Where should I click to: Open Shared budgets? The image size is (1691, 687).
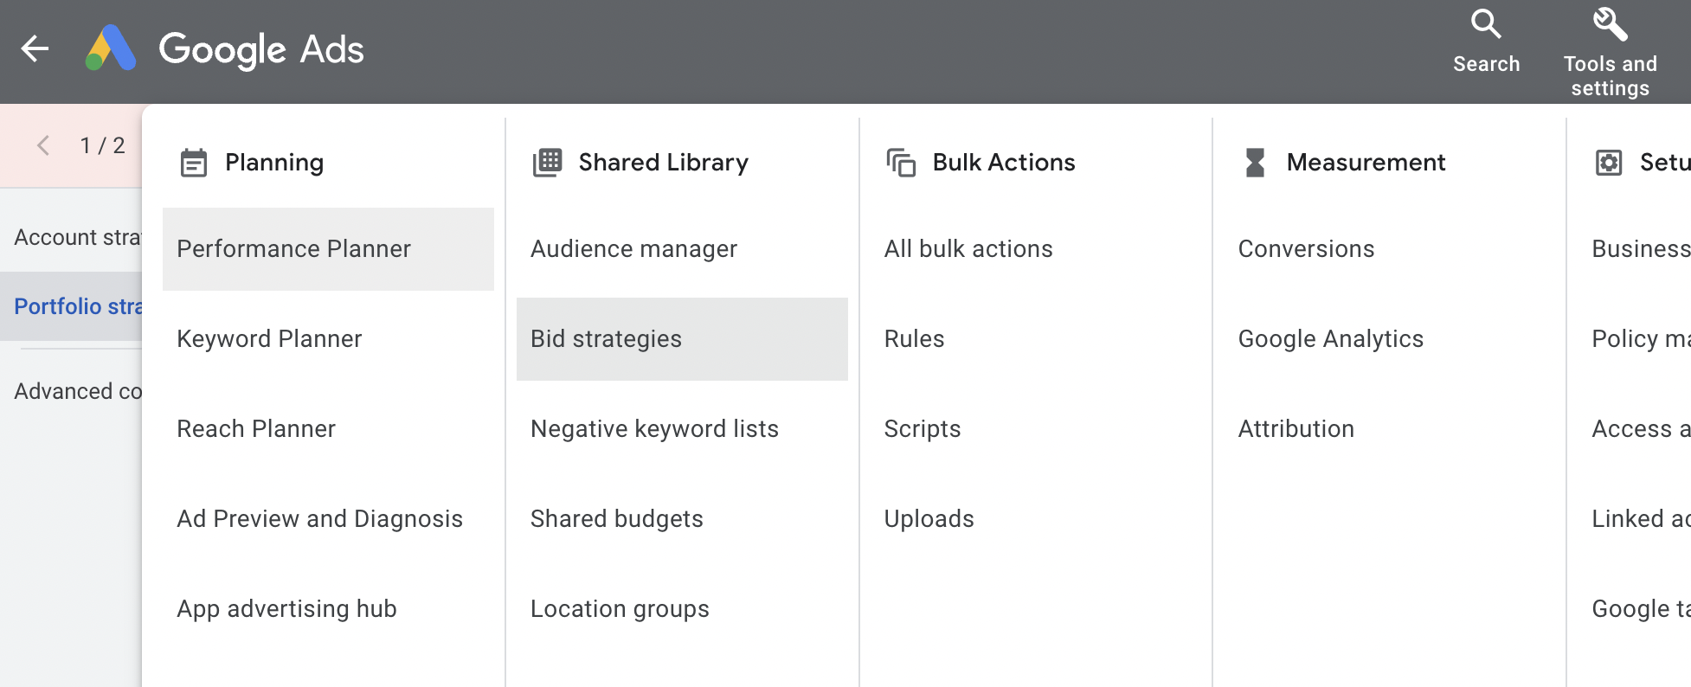point(616,519)
